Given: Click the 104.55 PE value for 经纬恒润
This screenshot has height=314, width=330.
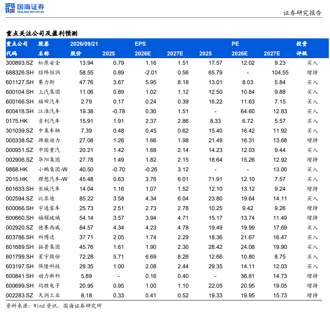Looking at the screenshot, I should pyautogui.click(x=280, y=72).
